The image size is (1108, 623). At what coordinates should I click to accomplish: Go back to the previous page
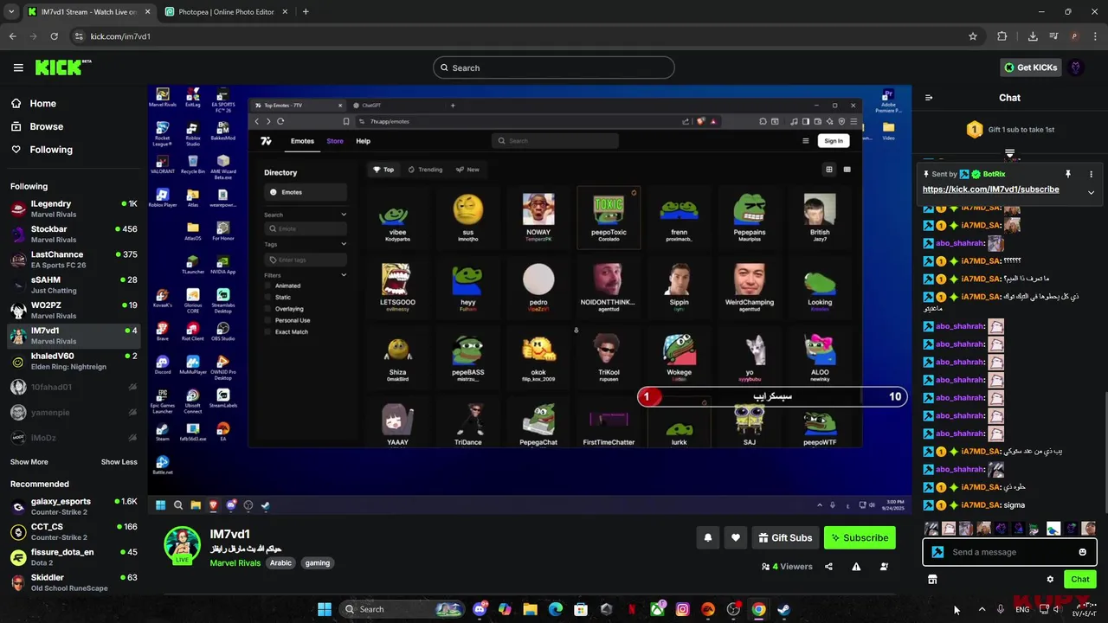point(12,36)
